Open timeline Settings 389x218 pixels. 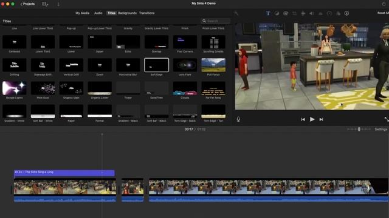coord(381,129)
